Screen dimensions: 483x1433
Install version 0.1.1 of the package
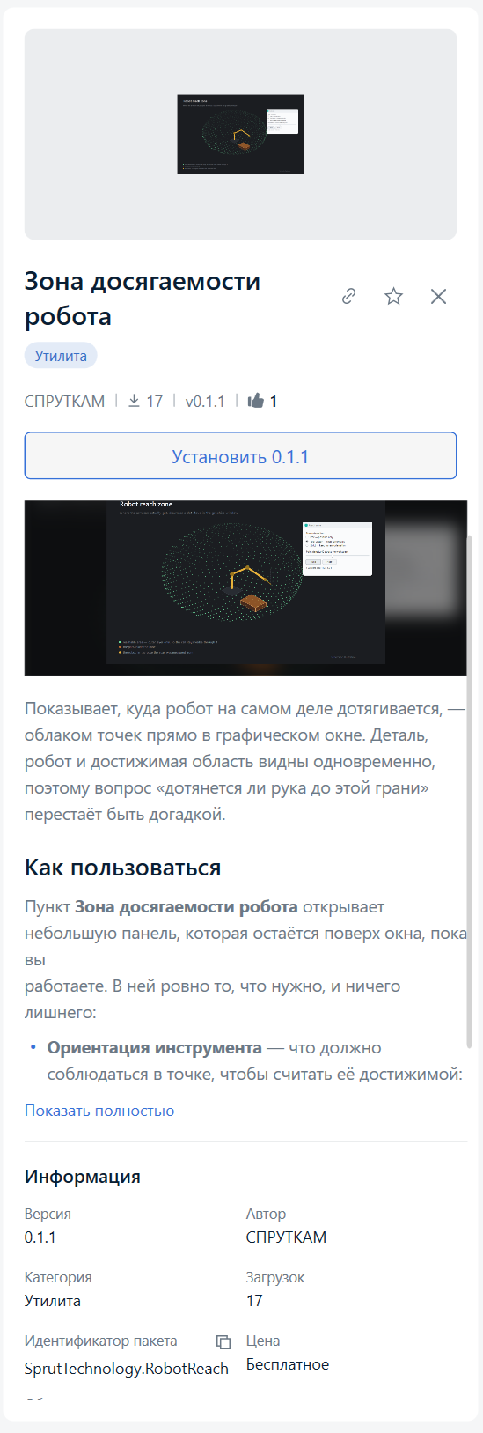pos(240,456)
